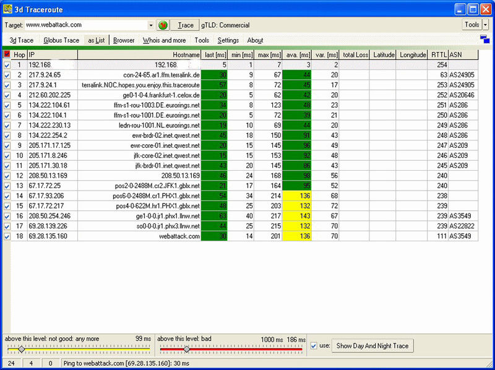The width and height of the screenshot is (495, 370).
Task: Open the Browser tab
Action: (124, 40)
